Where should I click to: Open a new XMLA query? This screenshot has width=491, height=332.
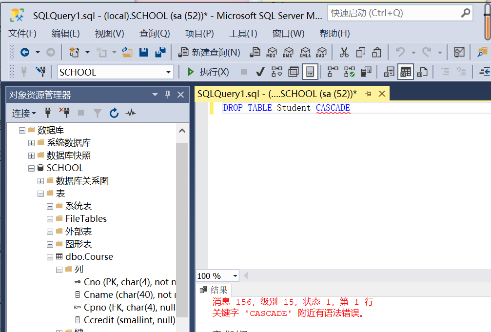(305, 52)
